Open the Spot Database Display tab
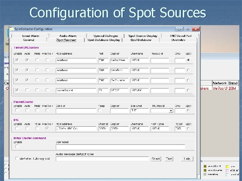 pyautogui.click(x=104, y=40)
